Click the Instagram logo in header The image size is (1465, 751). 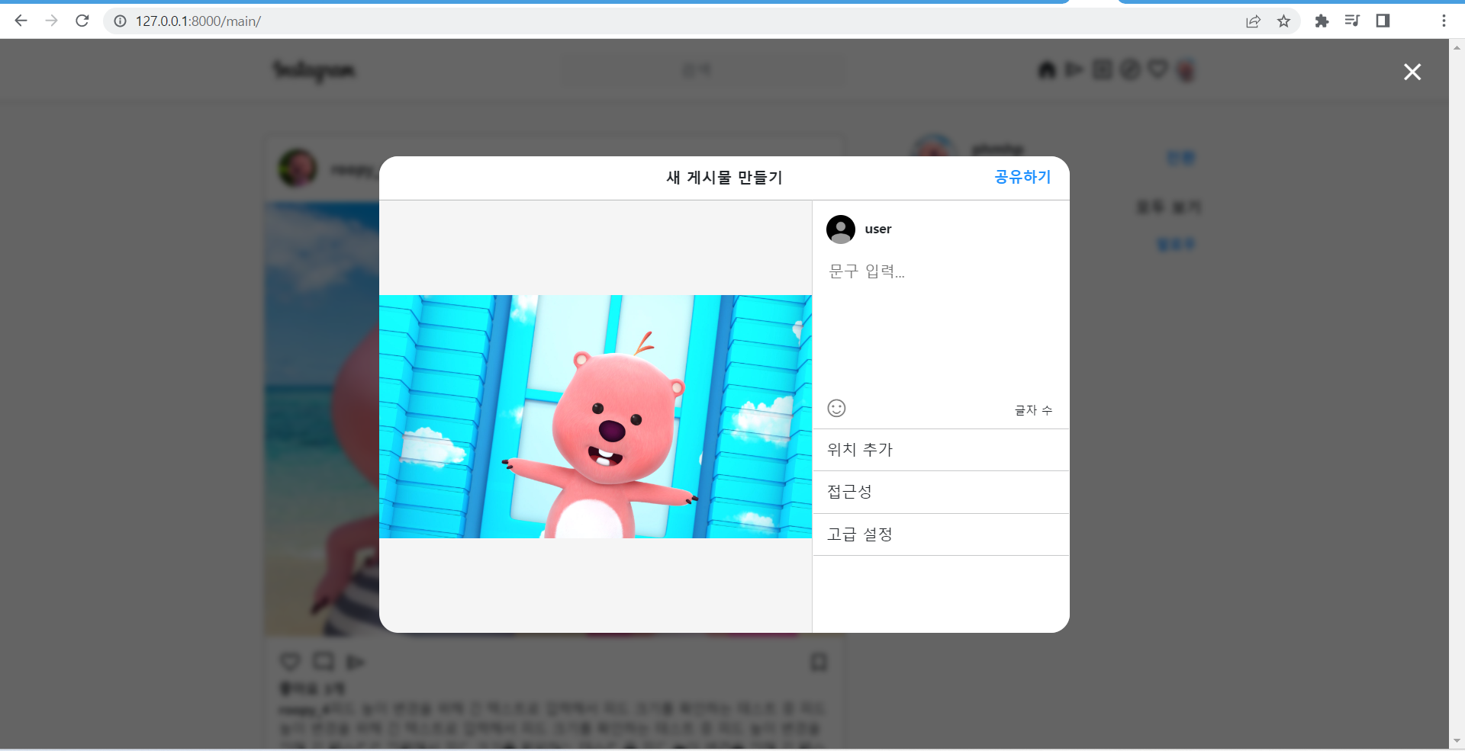point(314,71)
